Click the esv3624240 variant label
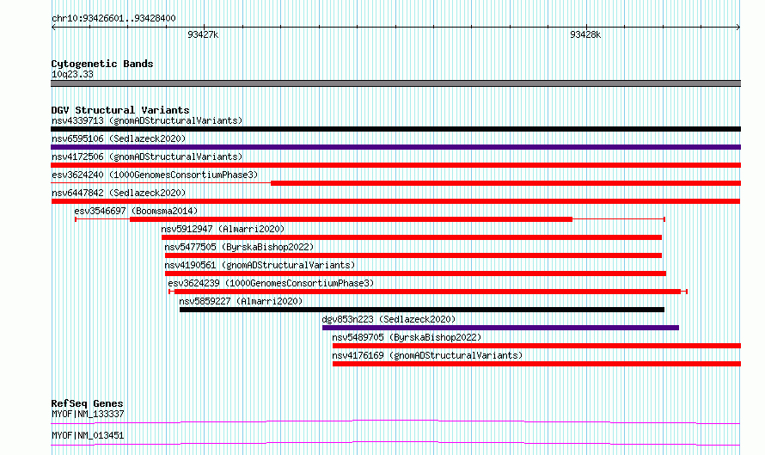The width and height of the screenshot is (765, 455). click(x=155, y=175)
